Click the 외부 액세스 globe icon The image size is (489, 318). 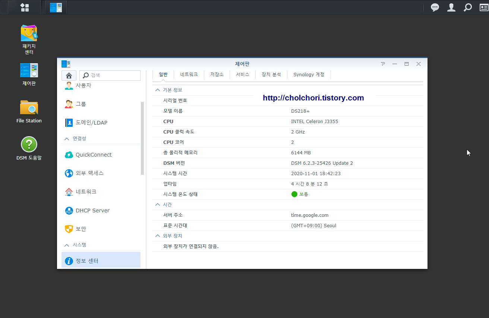click(69, 173)
